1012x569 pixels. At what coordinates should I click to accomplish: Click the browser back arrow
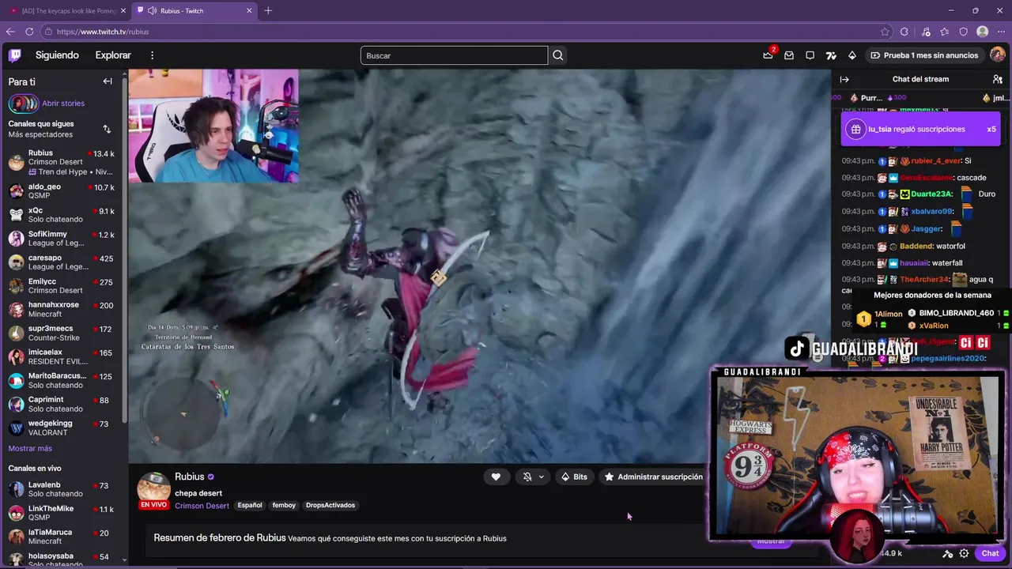point(10,32)
